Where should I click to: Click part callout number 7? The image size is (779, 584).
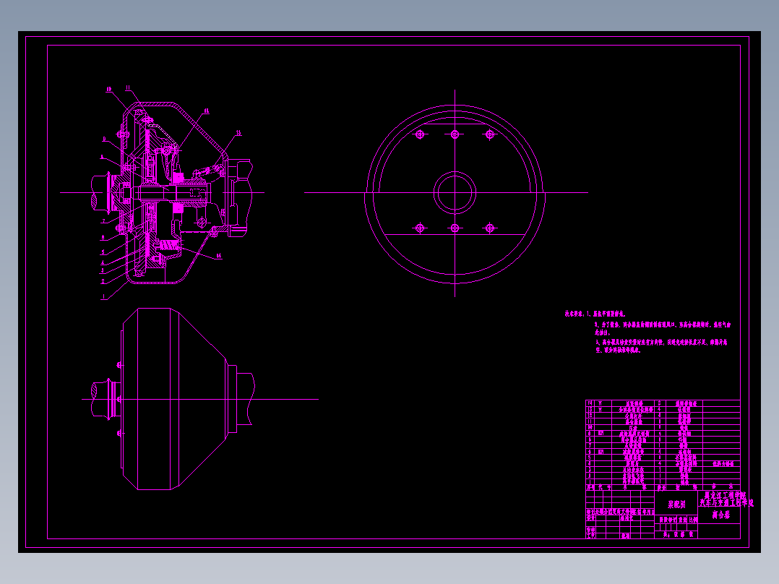104,222
